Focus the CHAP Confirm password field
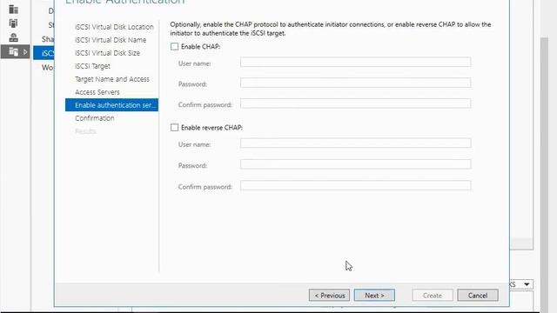The width and height of the screenshot is (557, 313). coord(356,103)
